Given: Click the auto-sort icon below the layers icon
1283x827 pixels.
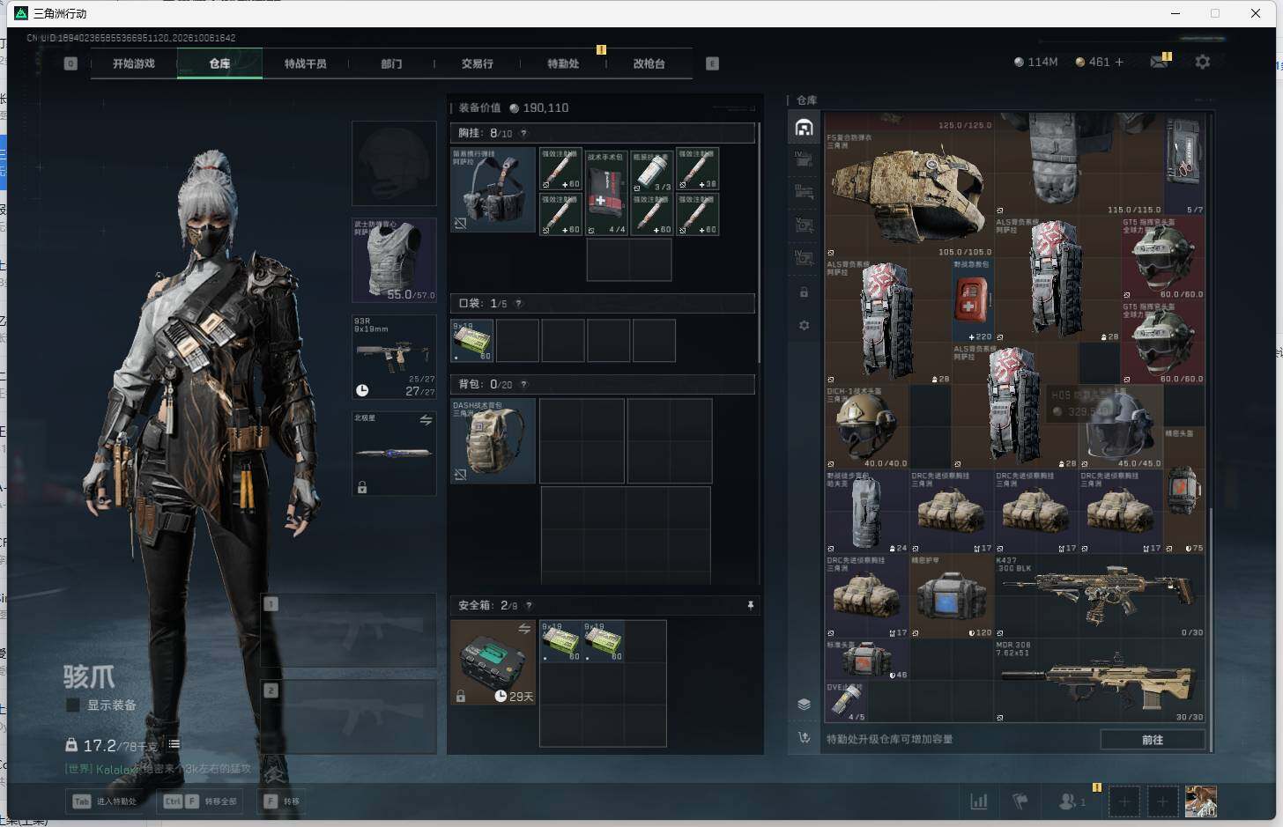Looking at the screenshot, I should 804,738.
